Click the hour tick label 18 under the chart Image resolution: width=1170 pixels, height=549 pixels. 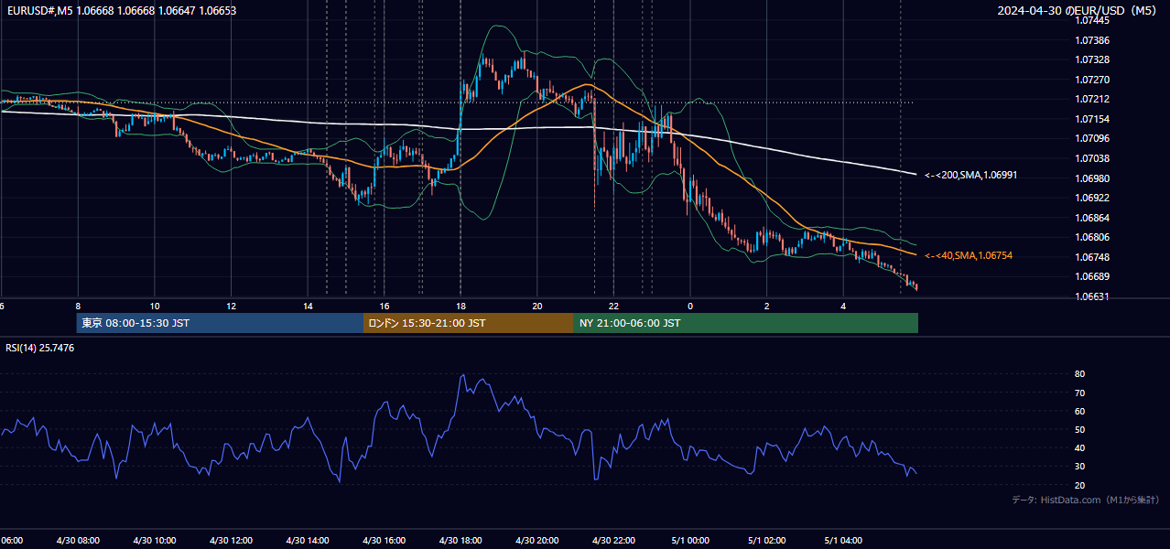tap(460, 306)
